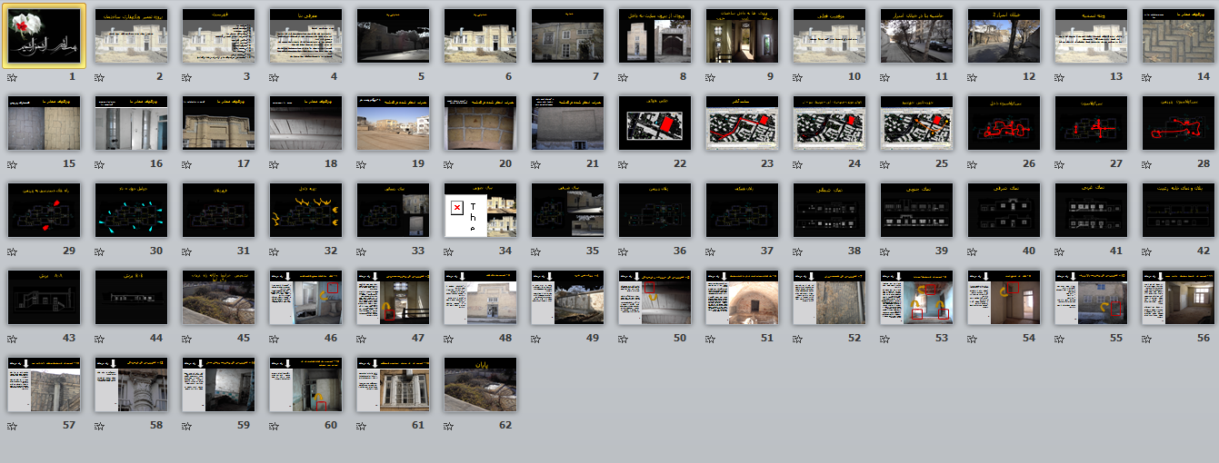Click the transition star below slide 22
The width and height of the screenshot is (1219, 463).
[624, 165]
